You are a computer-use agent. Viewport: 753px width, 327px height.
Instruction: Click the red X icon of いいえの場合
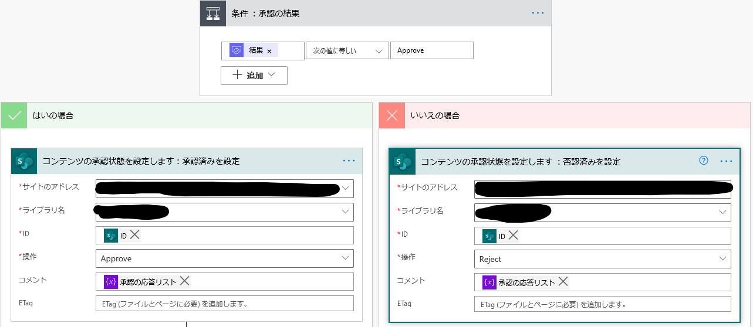pyautogui.click(x=392, y=115)
